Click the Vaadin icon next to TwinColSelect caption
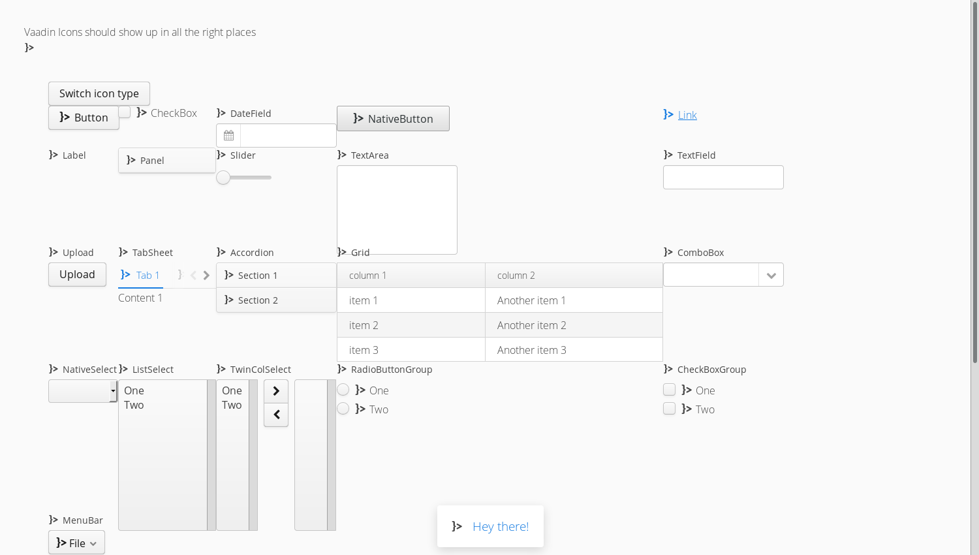 point(221,369)
